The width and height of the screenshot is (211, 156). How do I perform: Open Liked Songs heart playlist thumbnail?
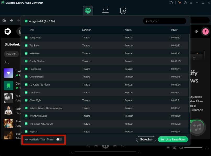click(8, 73)
